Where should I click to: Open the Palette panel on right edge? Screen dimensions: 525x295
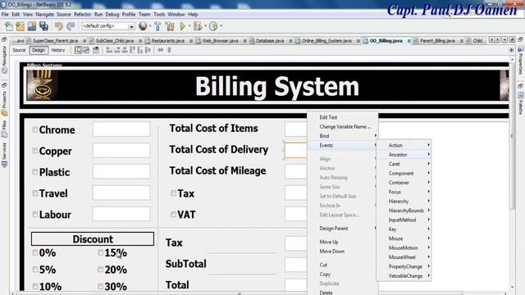(521, 104)
